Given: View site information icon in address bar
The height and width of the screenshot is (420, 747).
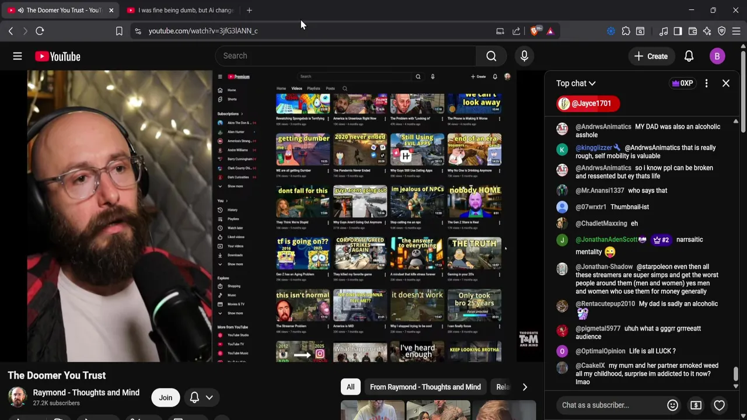Looking at the screenshot, I should 138,31.
